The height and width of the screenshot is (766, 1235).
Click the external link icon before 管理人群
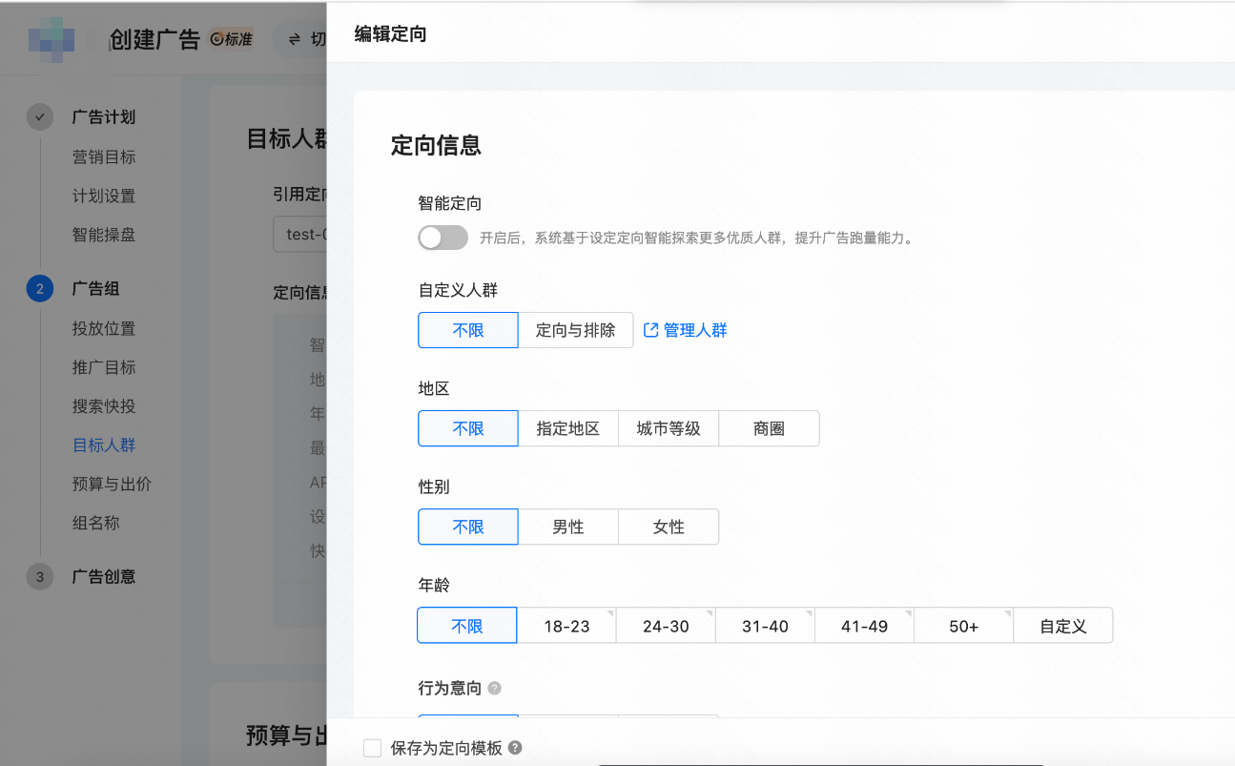coord(650,330)
